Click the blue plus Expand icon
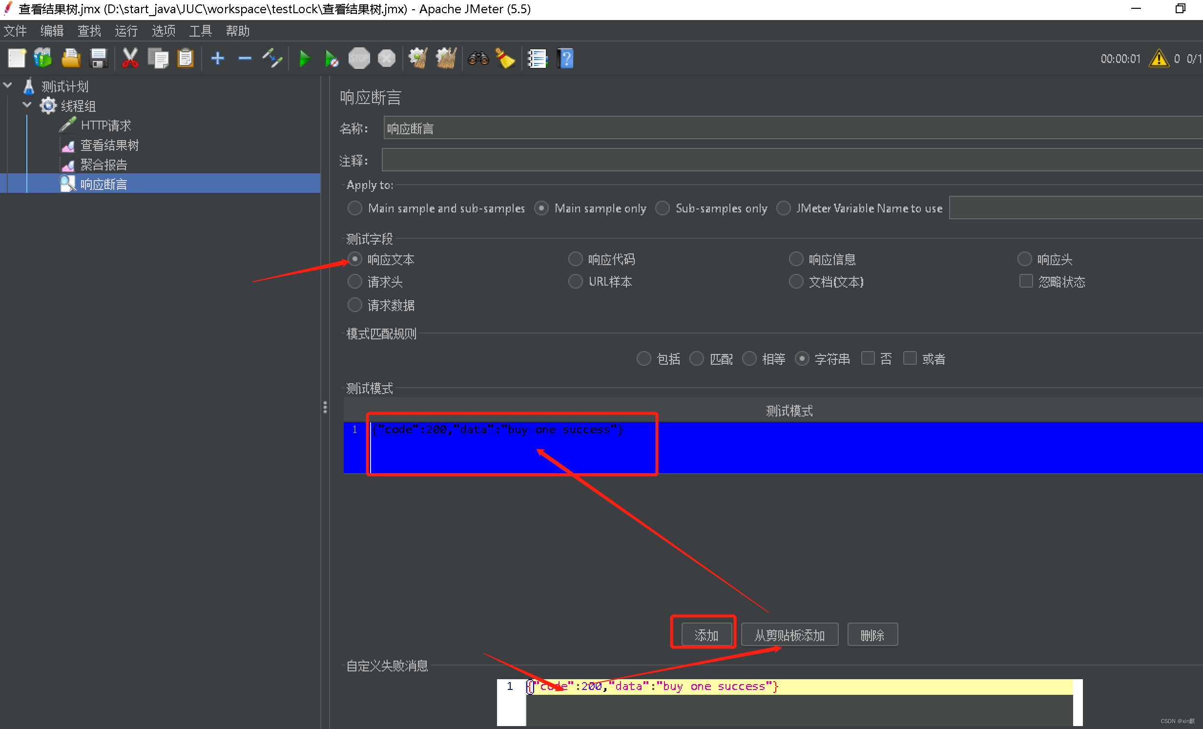1203x729 pixels. [217, 59]
